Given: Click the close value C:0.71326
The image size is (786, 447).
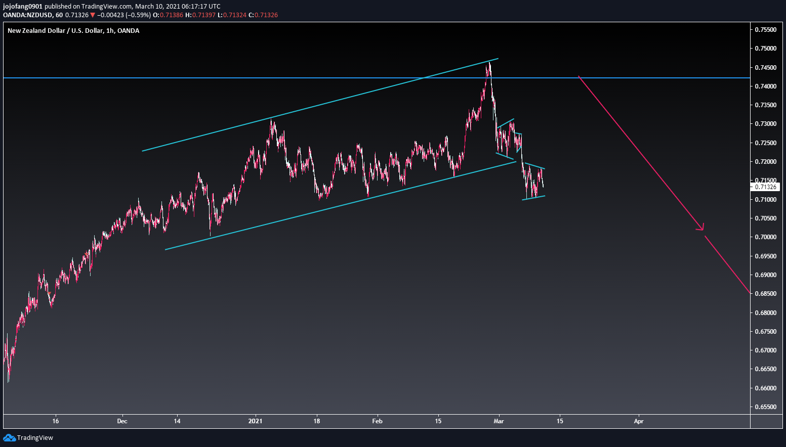Looking at the screenshot, I should tap(263, 15).
